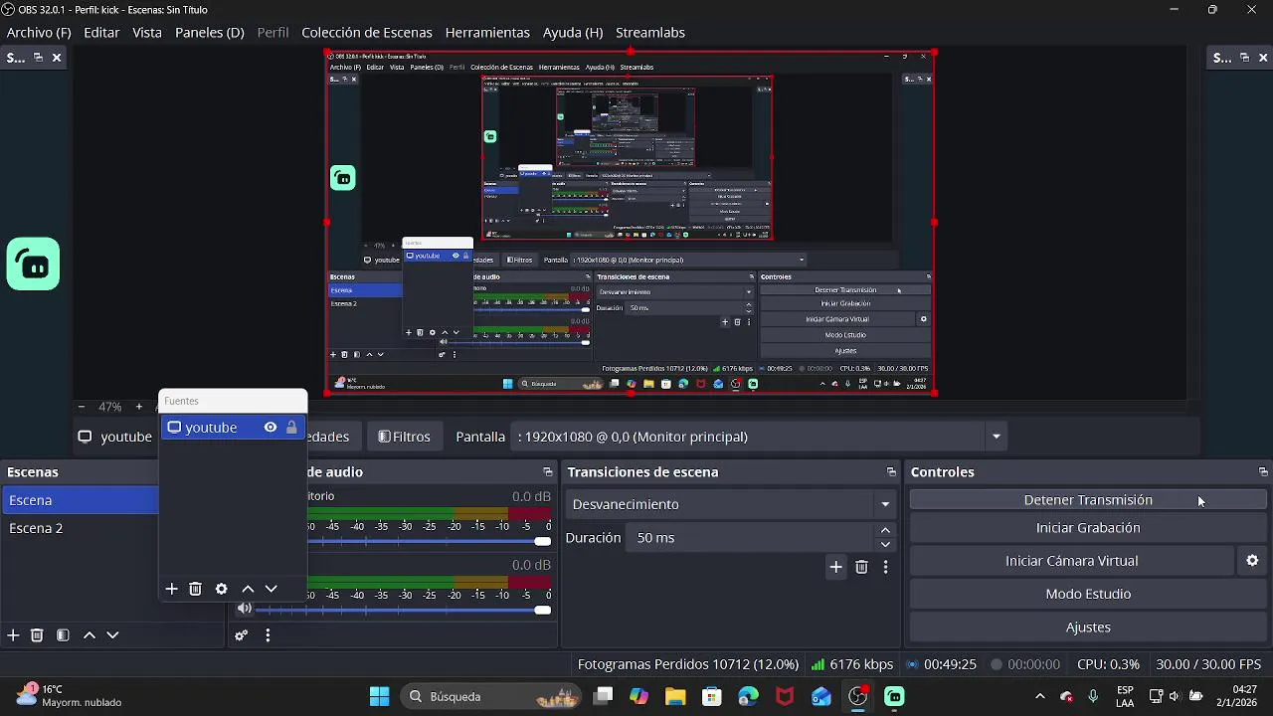Open Ajustes settings button
The height and width of the screenshot is (716, 1273).
tap(1088, 627)
